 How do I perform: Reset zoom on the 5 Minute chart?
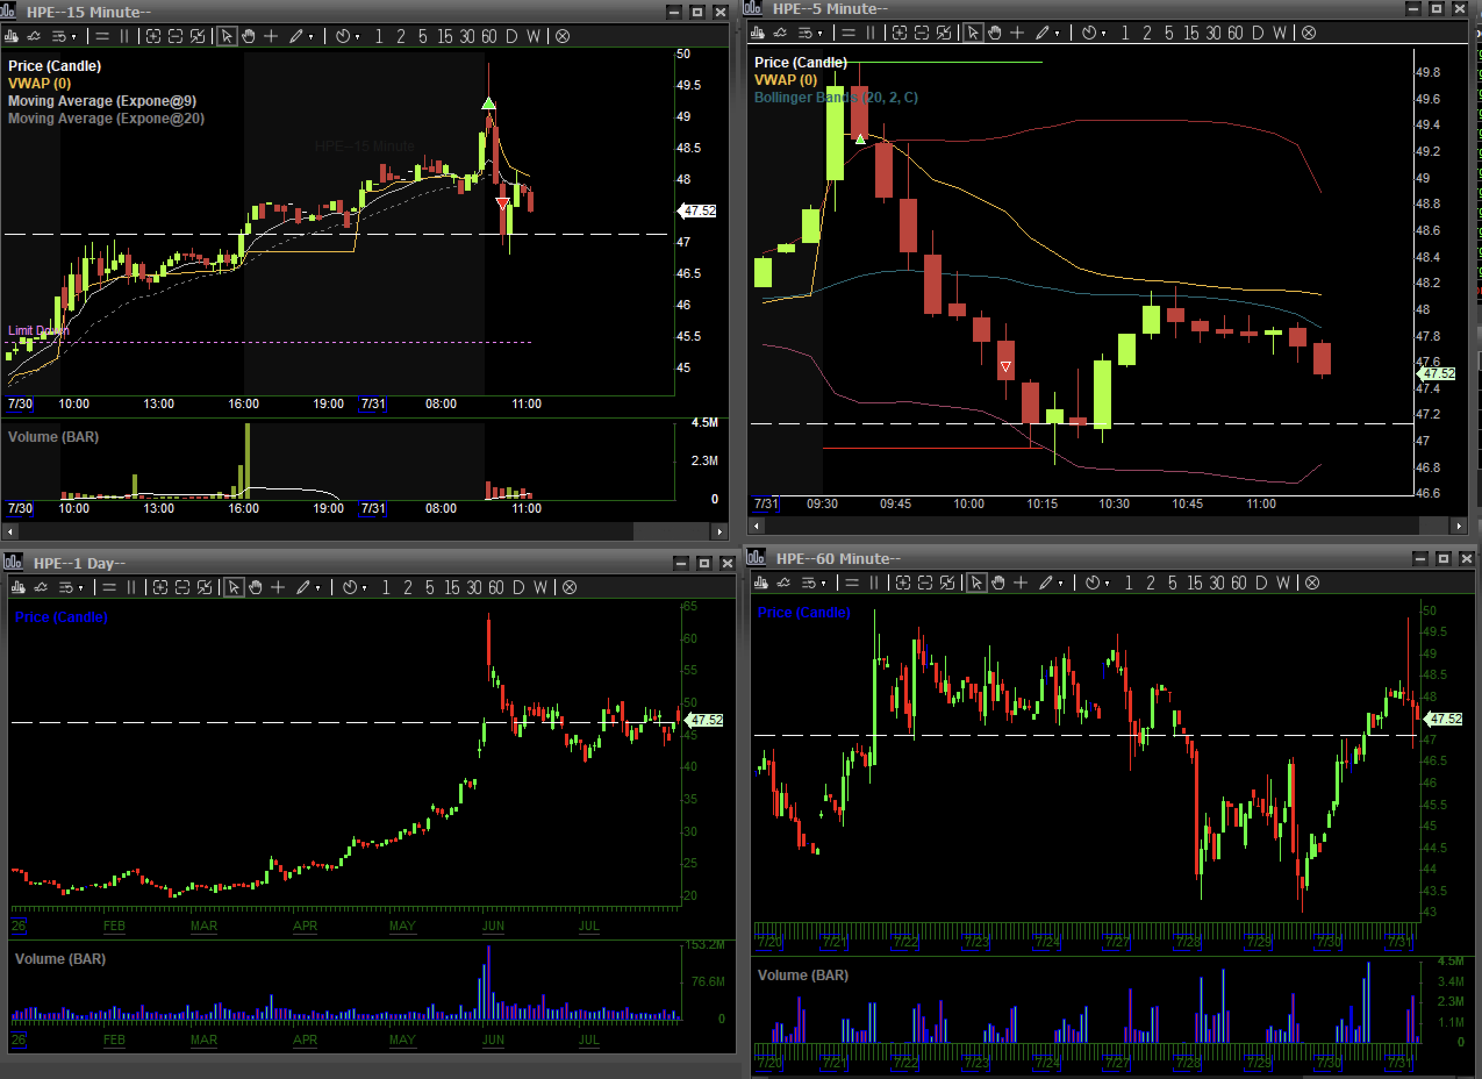(944, 33)
